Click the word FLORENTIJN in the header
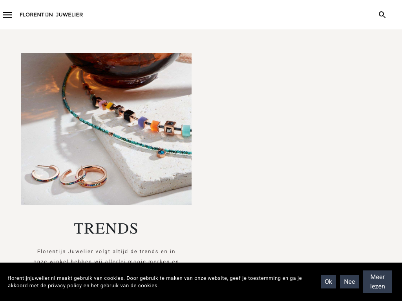This screenshot has width=402, height=301. 36,15
